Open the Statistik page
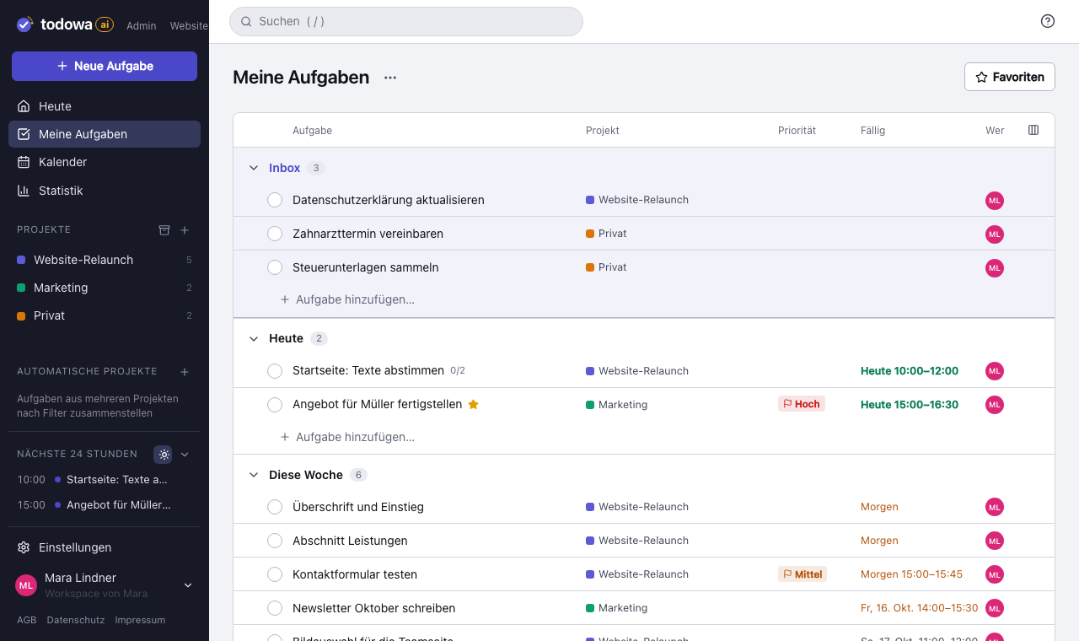This screenshot has height=641, width=1079. (x=105, y=191)
